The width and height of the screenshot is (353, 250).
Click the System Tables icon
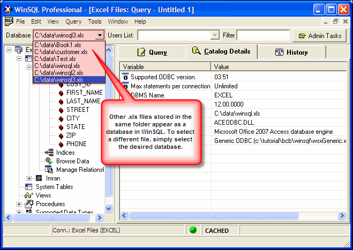(x=28, y=187)
